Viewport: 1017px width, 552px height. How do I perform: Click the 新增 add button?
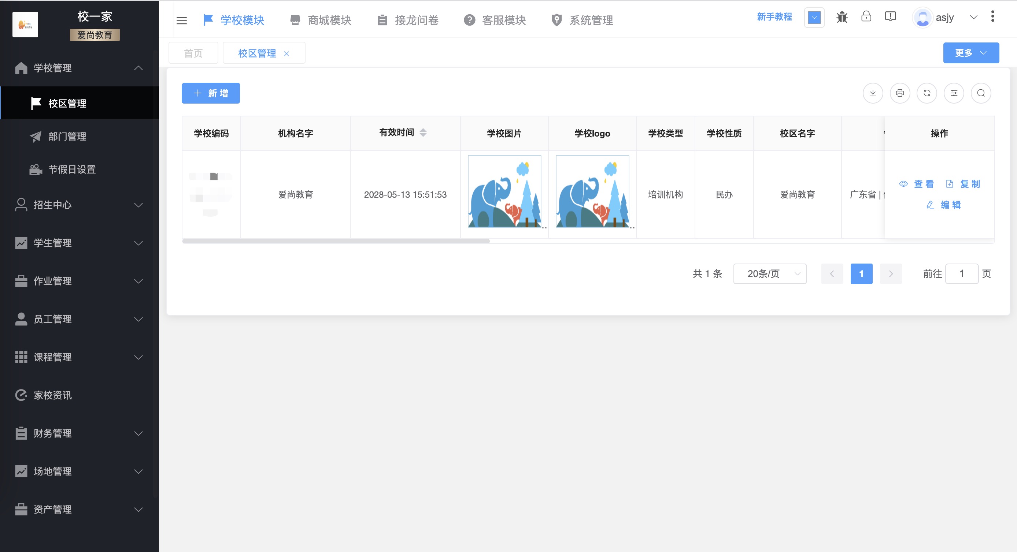coord(210,93)
